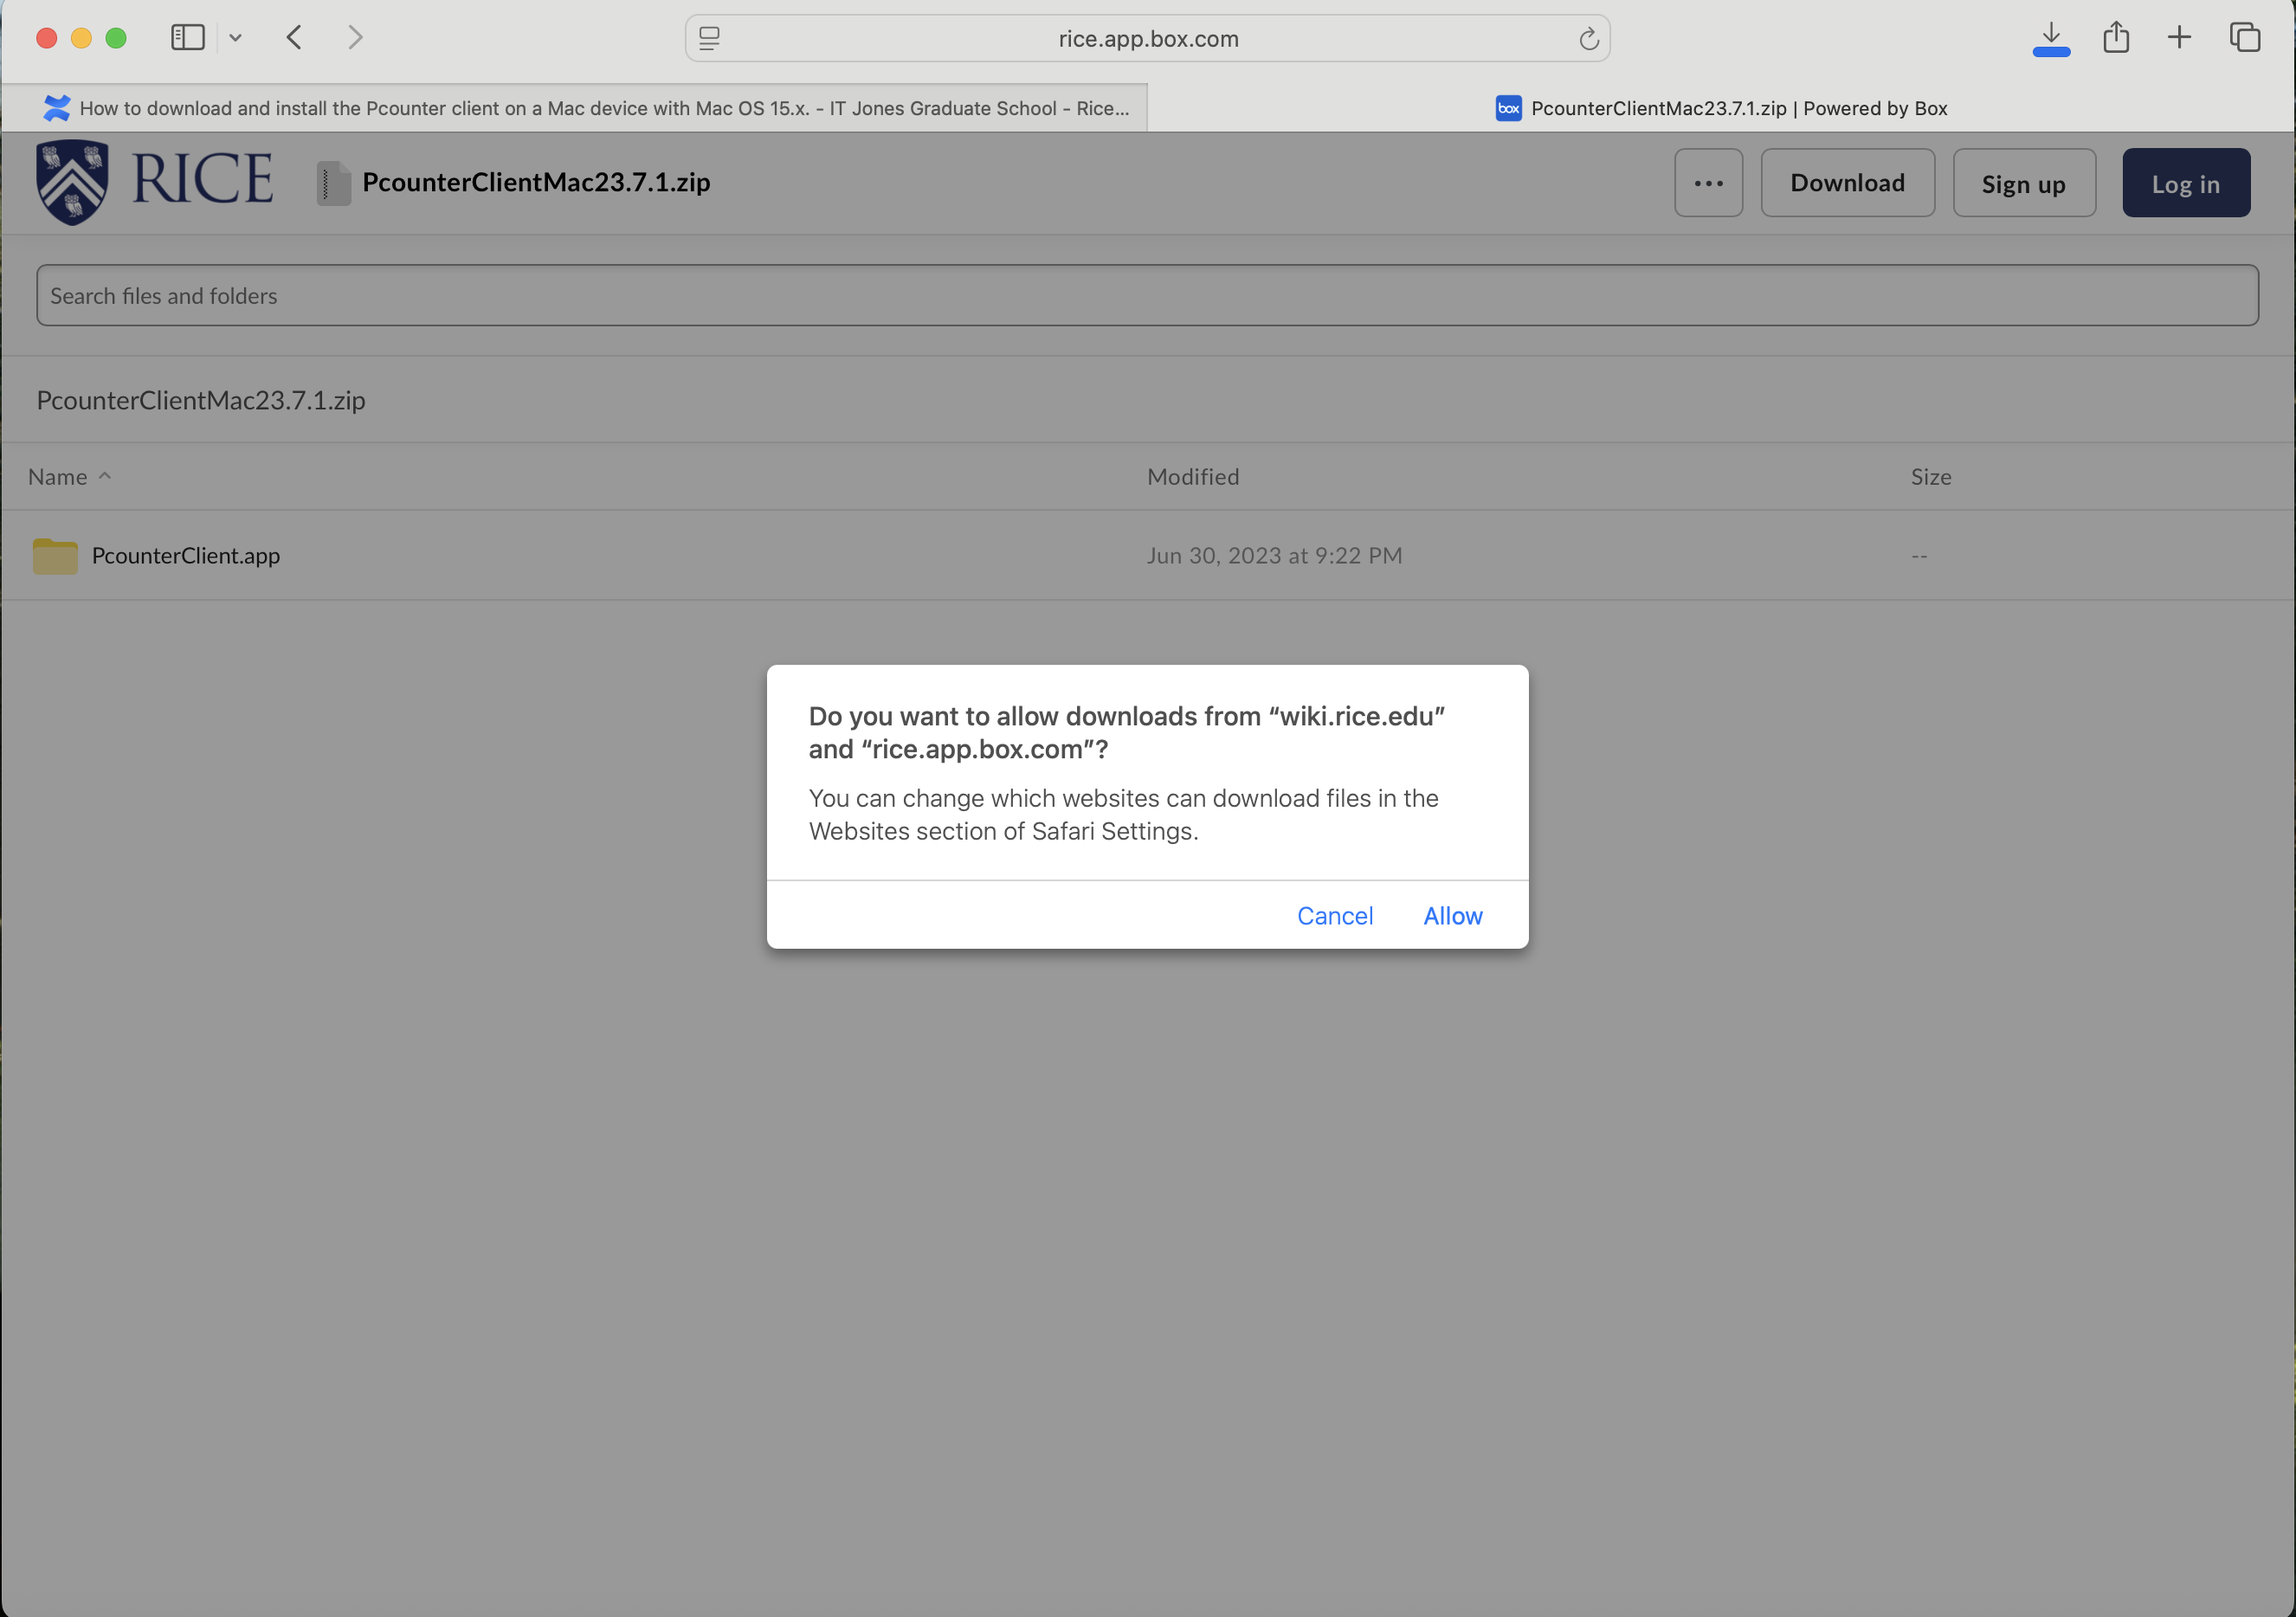Click the forward navigation arrow

pyautogui.click(x=355, y=38)
